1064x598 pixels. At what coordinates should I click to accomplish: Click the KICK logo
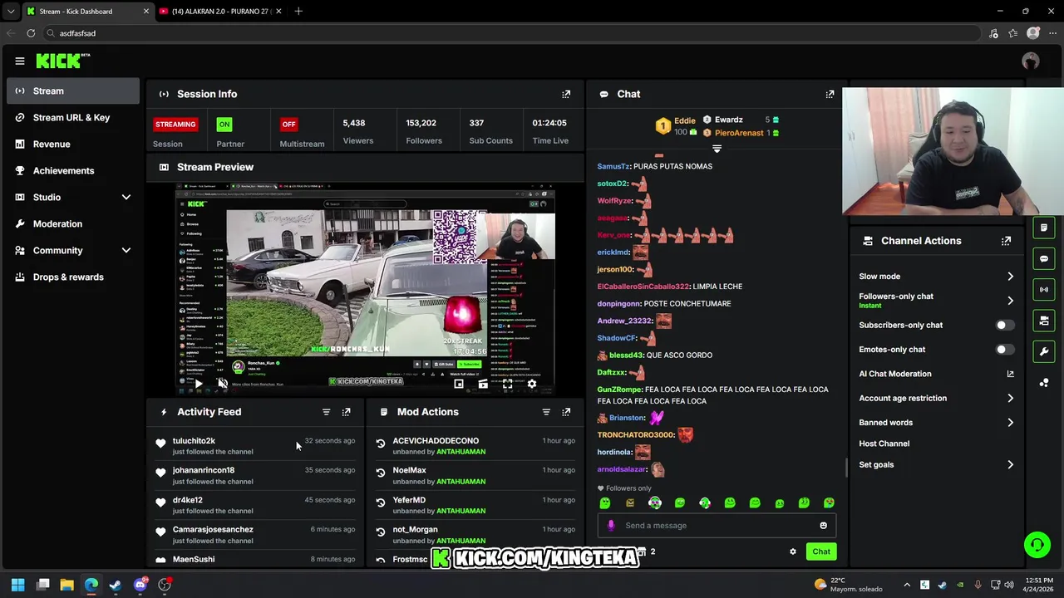[x=63, y=61]
